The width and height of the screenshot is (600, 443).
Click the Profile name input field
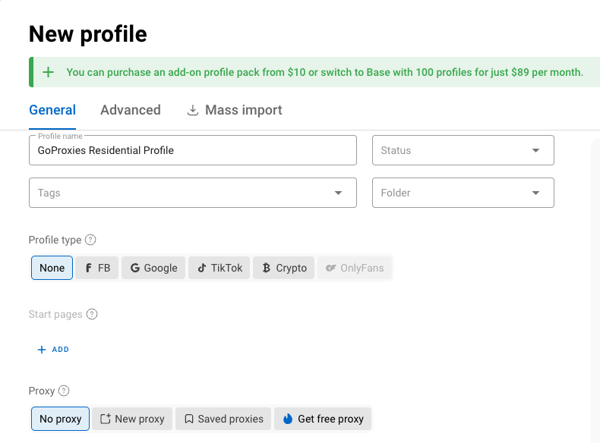(x=193, y=150)
